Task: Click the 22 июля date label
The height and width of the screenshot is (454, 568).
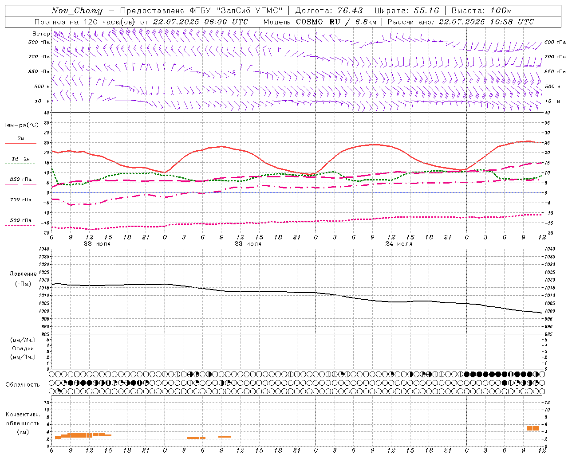Action: (x=97, y=244)
